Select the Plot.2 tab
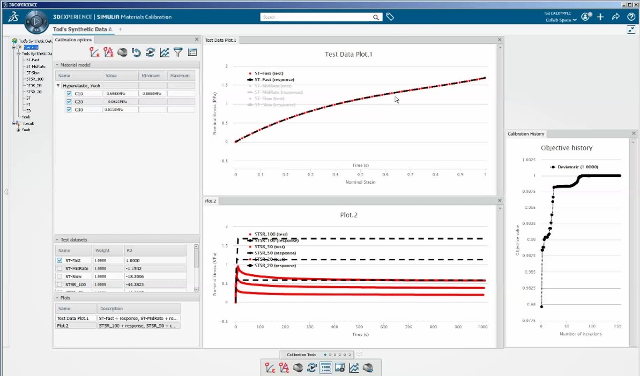 pyautogui.click(x=211, y=201)
